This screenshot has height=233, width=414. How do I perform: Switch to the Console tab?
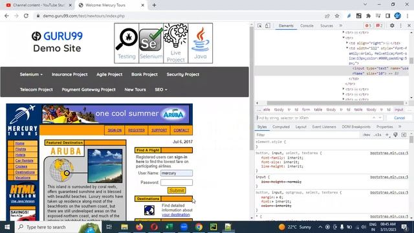[307, 26]
